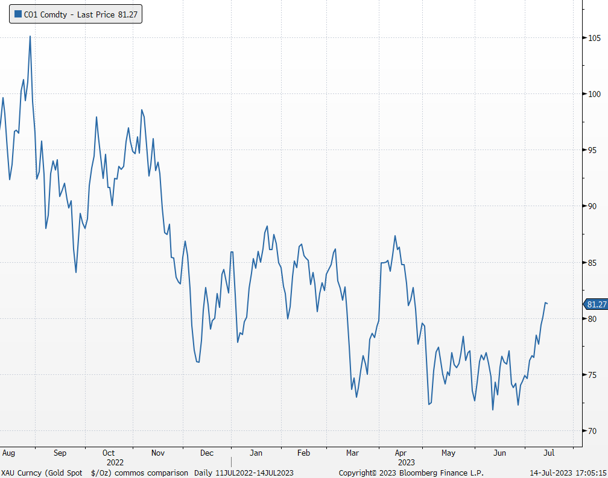This screenshot has height=478, width=608.
Task: Click the Bloomberg Finance L.P. copyright text
Action: coord(411,473)
